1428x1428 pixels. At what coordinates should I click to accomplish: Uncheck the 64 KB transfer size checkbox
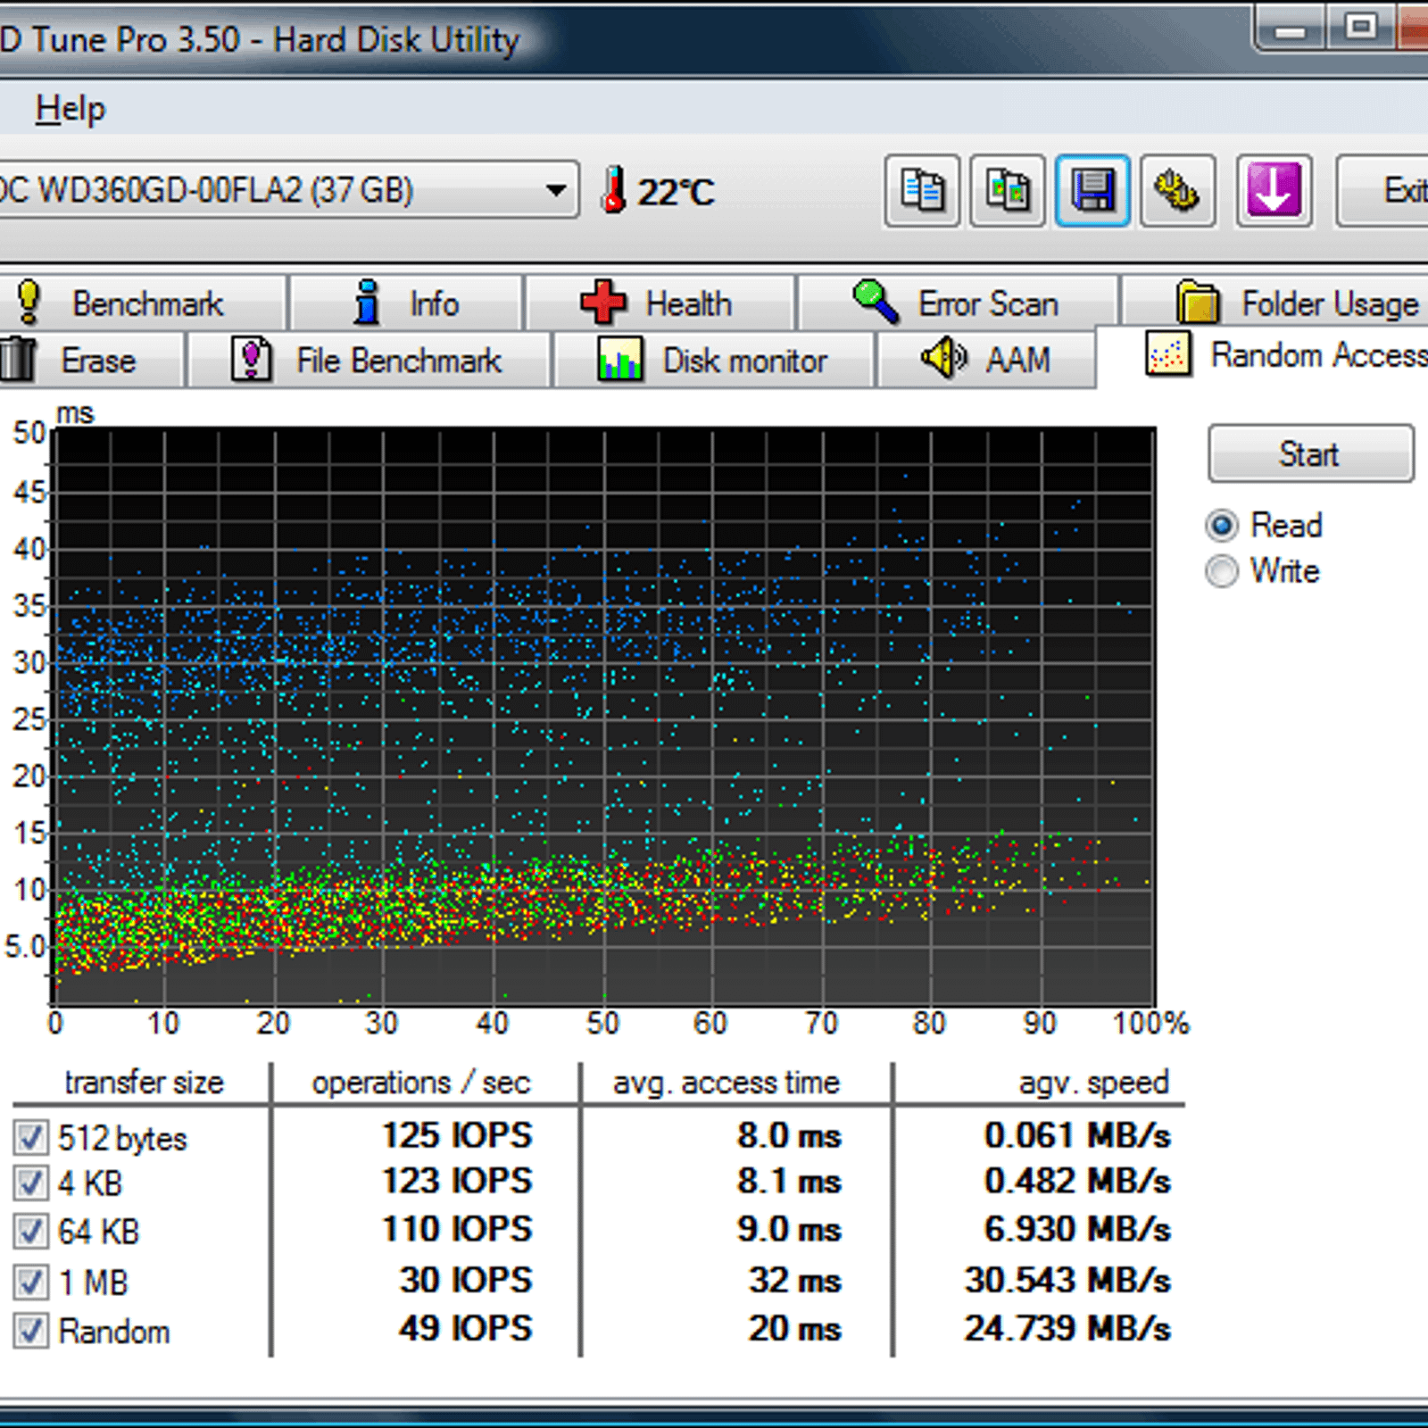(31, 1231)
